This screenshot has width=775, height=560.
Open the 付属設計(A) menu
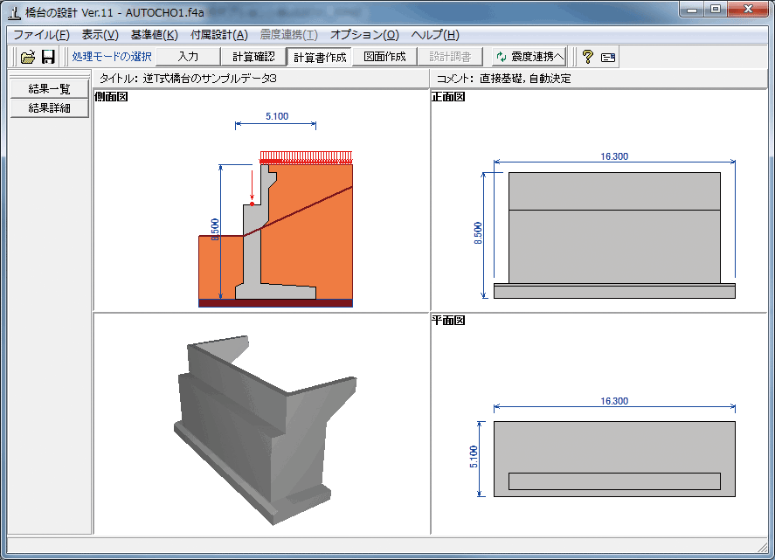pyautogui.click(x=219, y=35)
